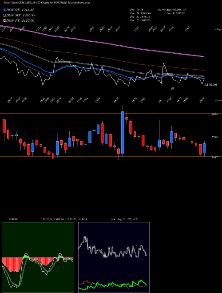Select the DOW PT: 2127.06 label

(x=20, y=20)
